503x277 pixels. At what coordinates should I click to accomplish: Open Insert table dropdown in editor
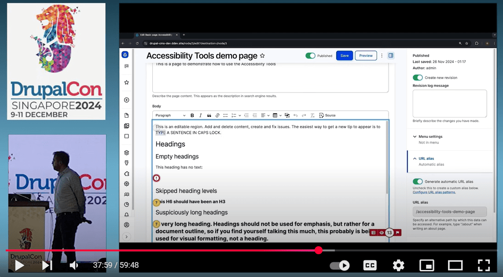(x=276, y=115)
